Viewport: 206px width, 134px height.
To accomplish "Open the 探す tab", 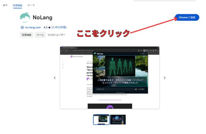I will pyautogui.click(x=5, y=5).
